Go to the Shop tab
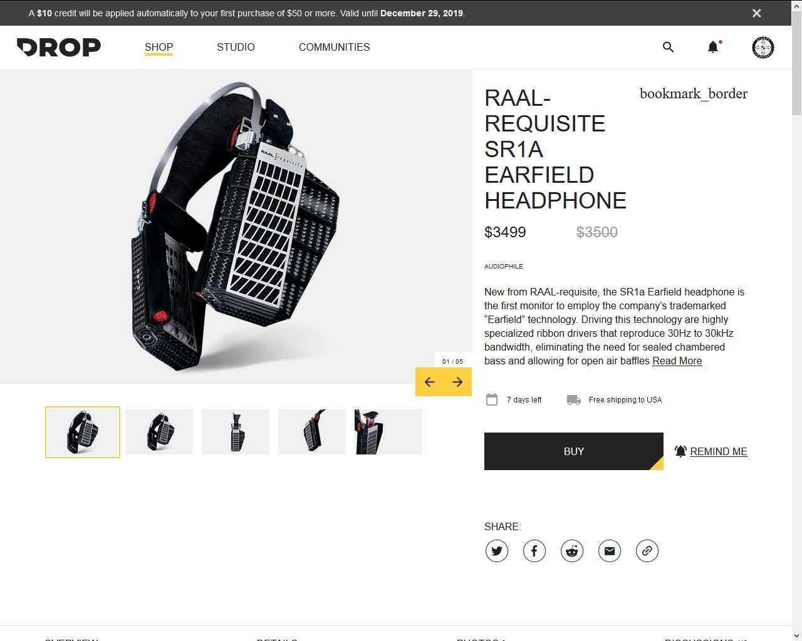 pyautogui.click(x=159, y=47)
